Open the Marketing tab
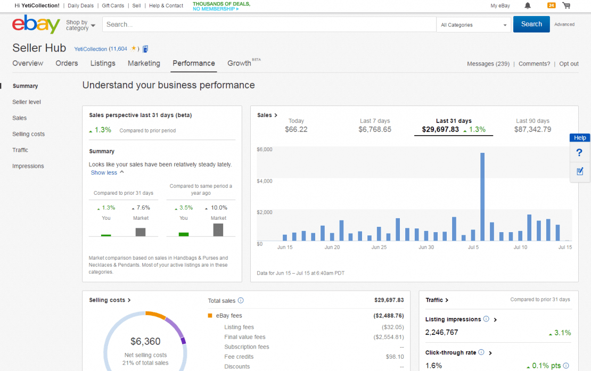Screen dimensions: 591x371 [x=144, y=63]
